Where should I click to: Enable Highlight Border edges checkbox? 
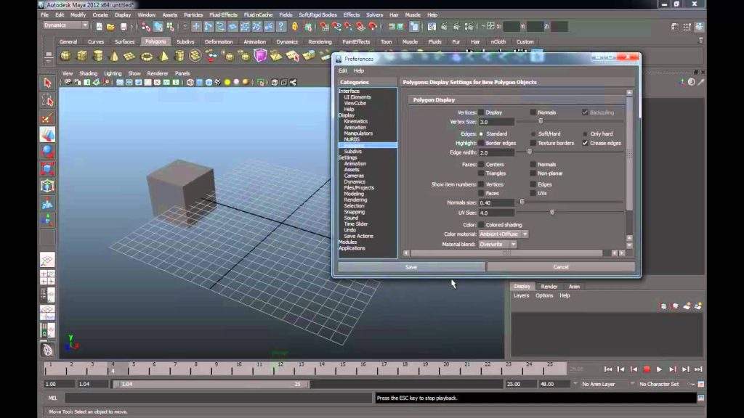click(x=481, y=143)
